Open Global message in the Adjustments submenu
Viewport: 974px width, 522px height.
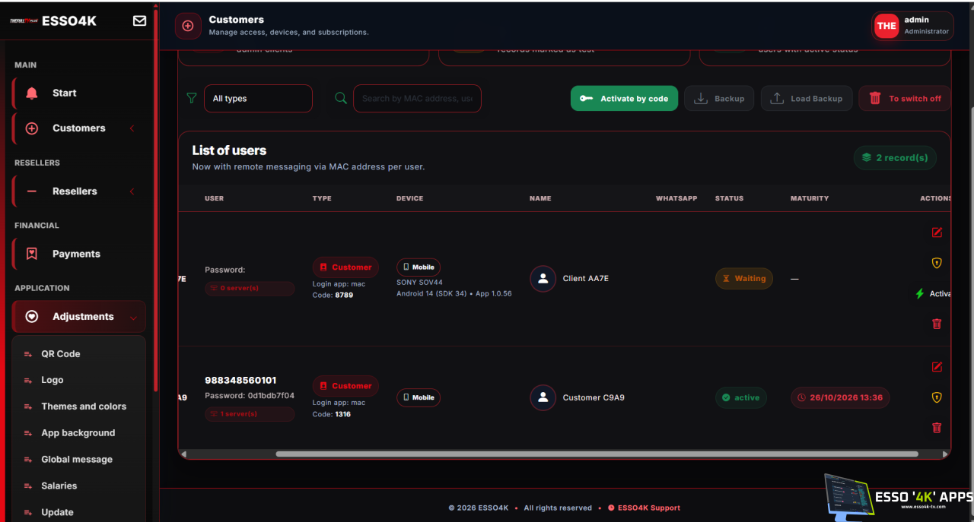tap(78, 460)
